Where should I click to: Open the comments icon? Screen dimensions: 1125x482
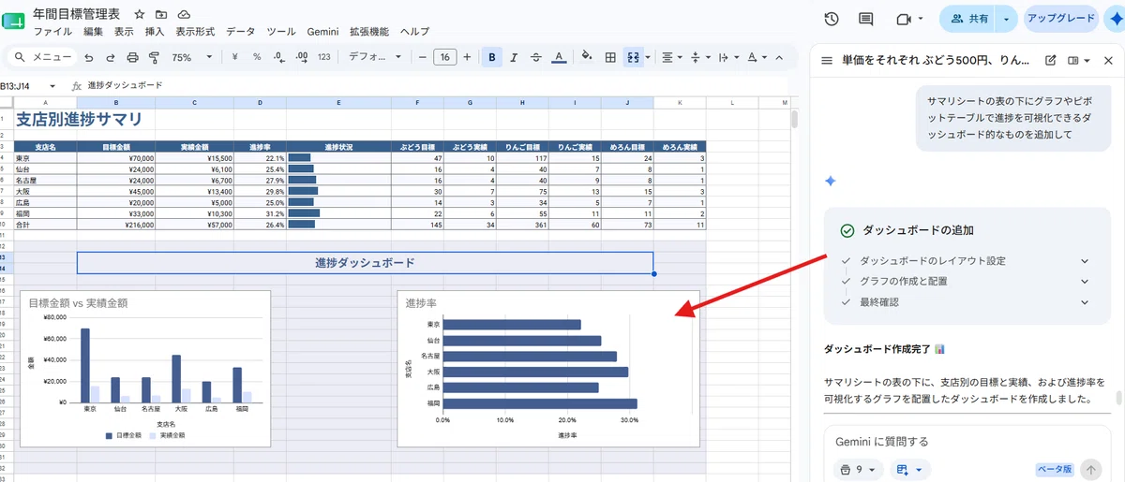click(x=866, y=19)
